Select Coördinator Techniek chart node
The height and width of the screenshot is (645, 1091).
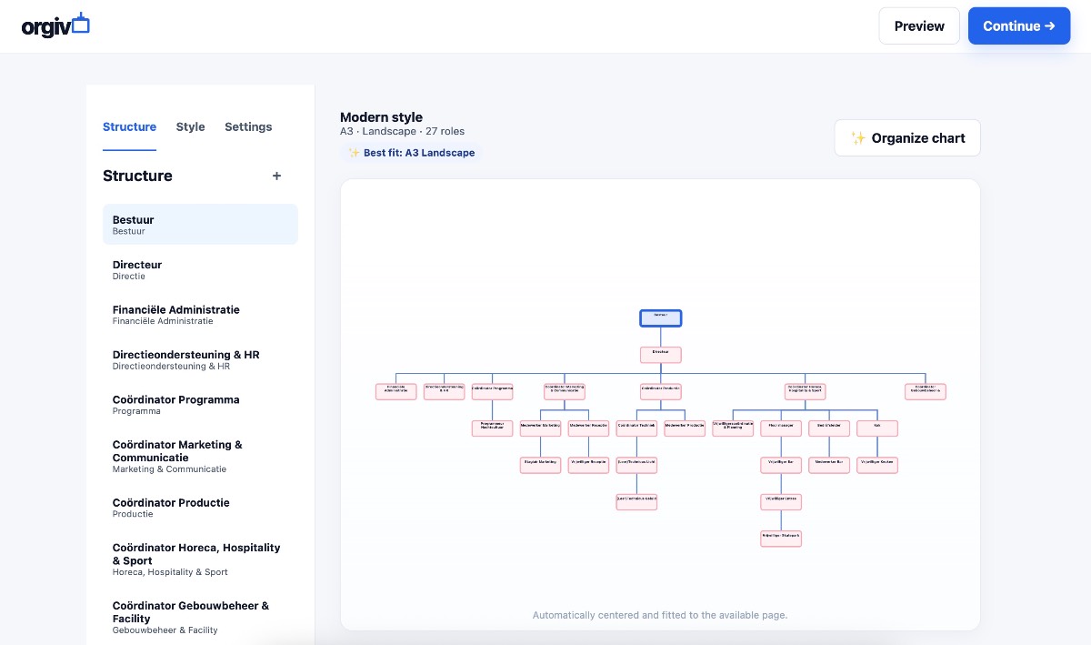636,428
